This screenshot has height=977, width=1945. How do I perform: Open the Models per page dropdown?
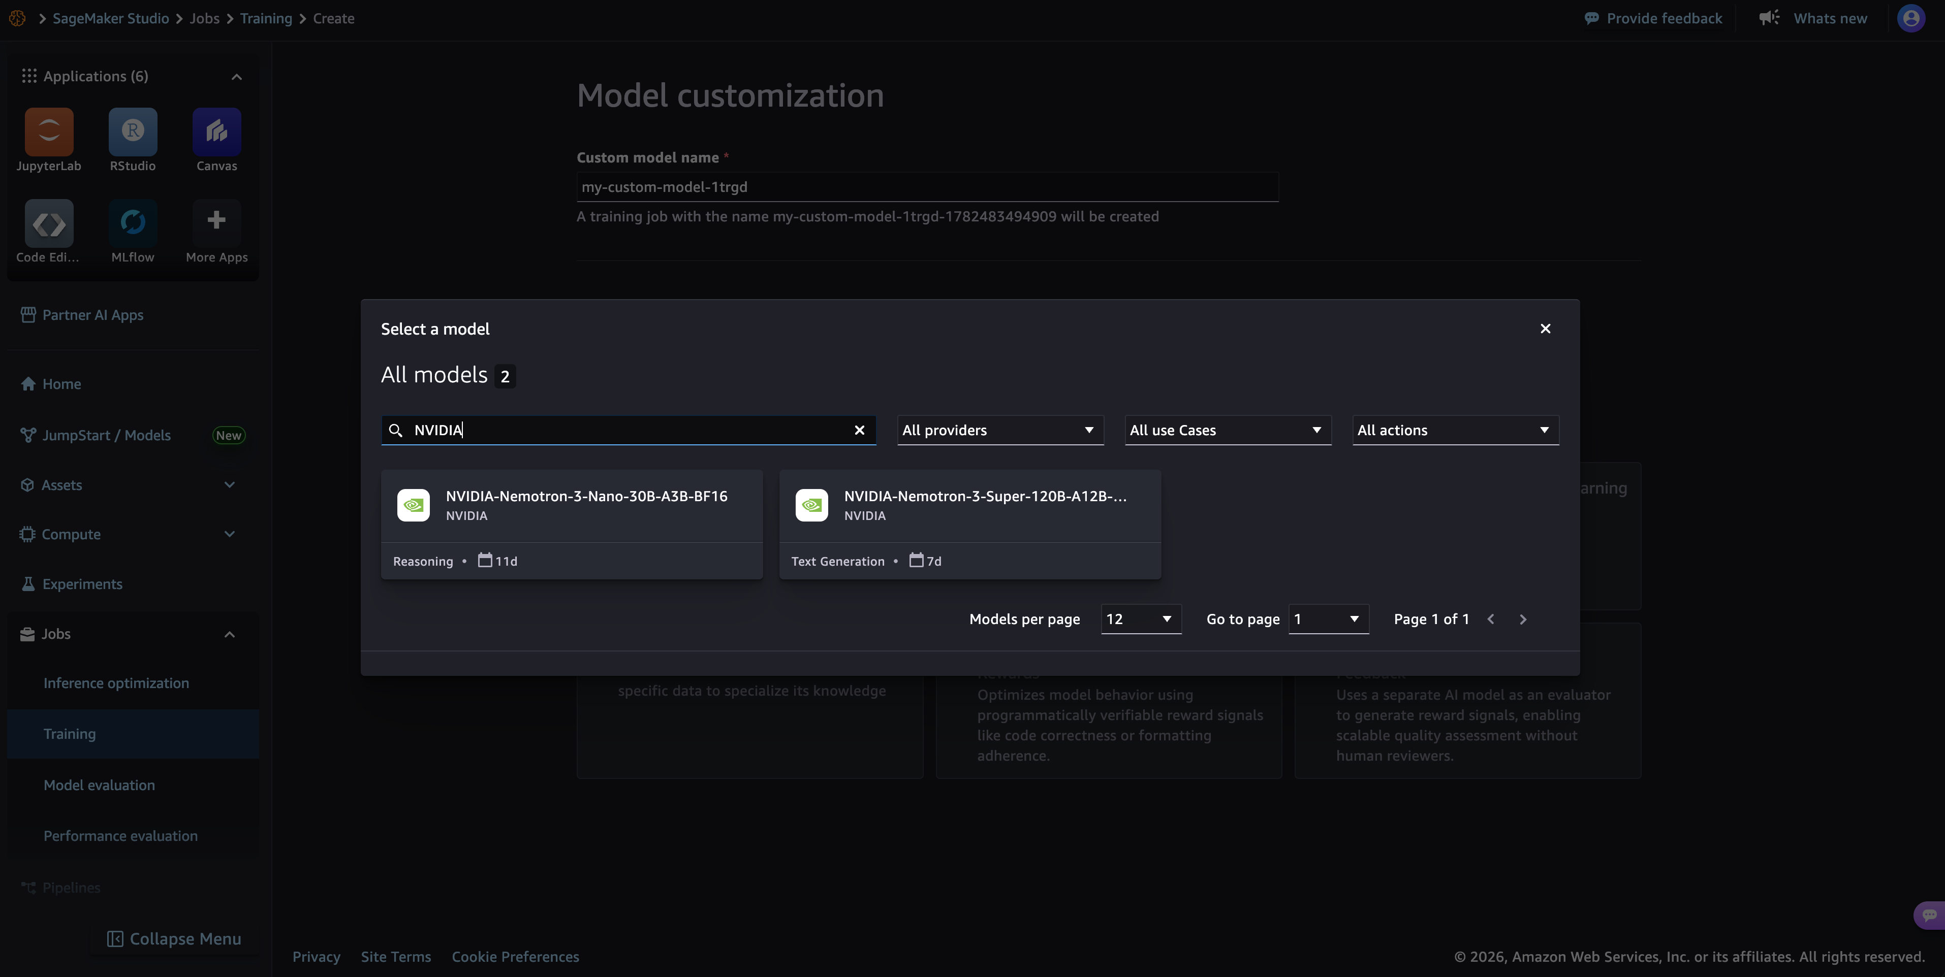(x=1141, y=620)
